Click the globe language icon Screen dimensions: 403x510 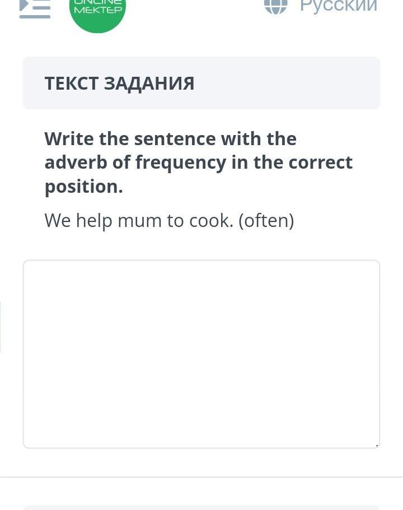275,6
